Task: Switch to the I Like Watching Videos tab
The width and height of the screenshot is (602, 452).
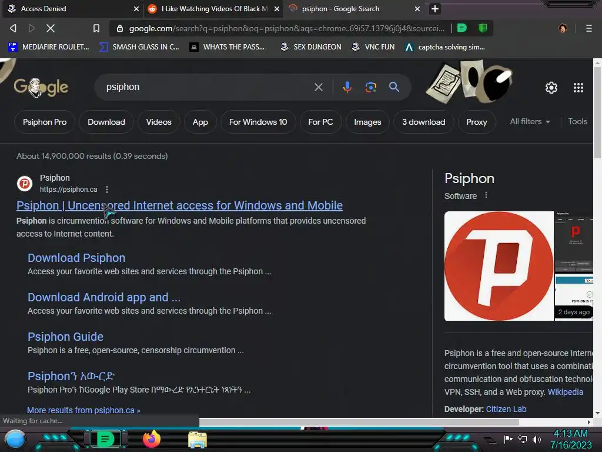Action: point(213,8)
